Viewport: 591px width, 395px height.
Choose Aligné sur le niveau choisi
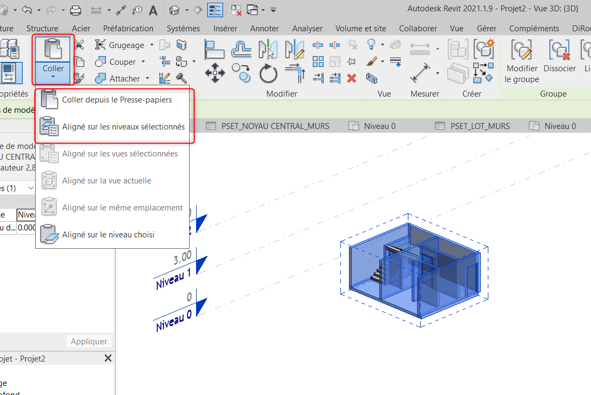tap(108, 235)
